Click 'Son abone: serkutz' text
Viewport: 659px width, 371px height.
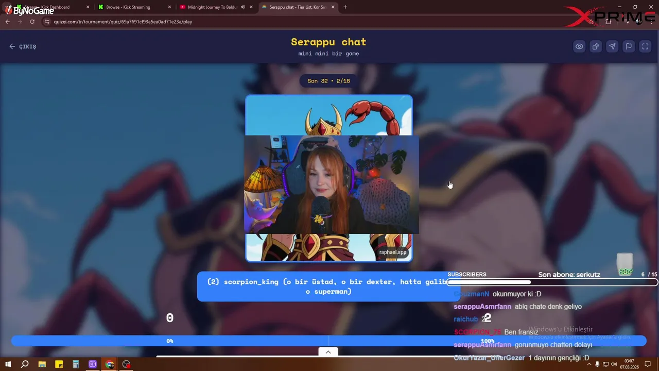569,275
